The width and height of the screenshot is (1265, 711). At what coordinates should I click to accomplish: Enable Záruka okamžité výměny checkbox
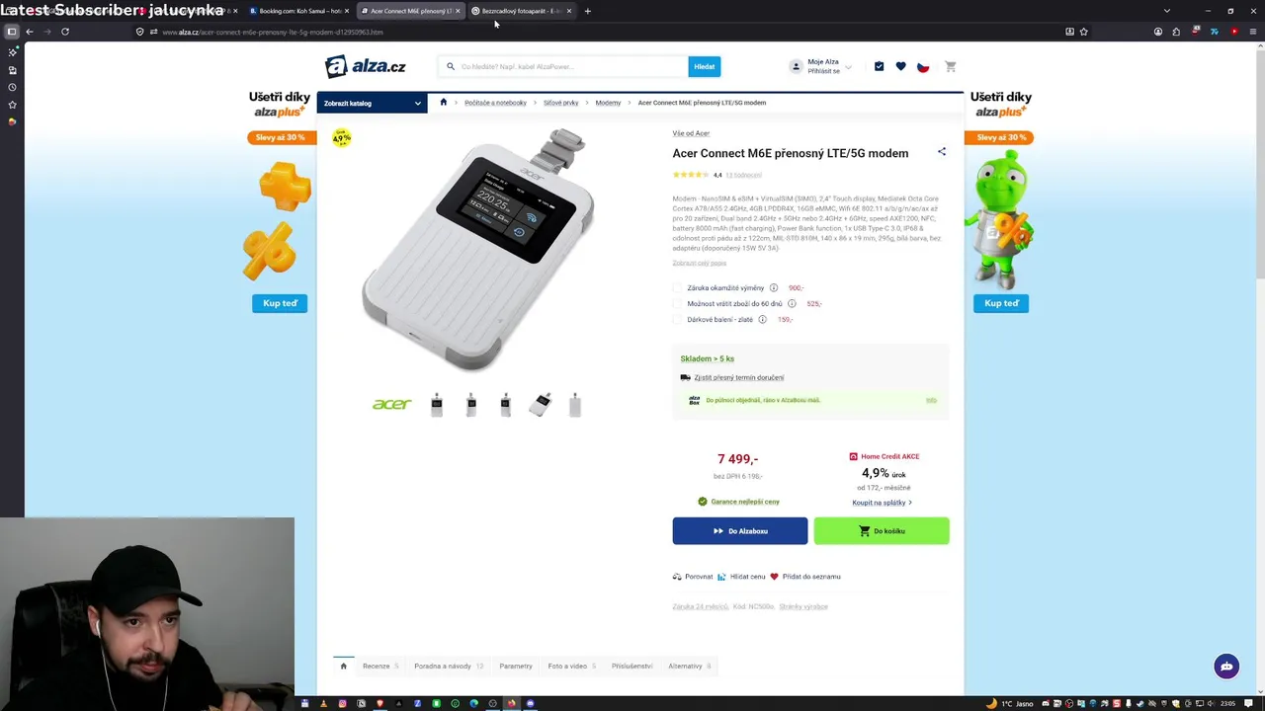(x=678, y=288)
